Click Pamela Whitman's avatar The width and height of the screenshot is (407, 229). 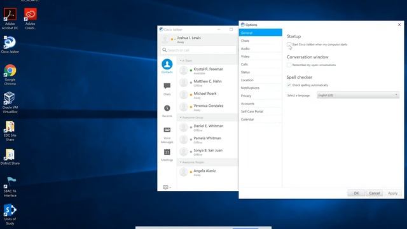(184, 139)
